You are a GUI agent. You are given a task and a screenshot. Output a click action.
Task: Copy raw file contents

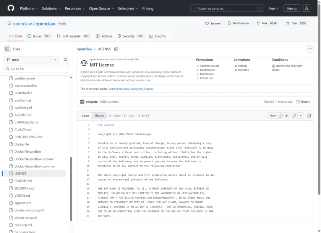tap(280, 116)
